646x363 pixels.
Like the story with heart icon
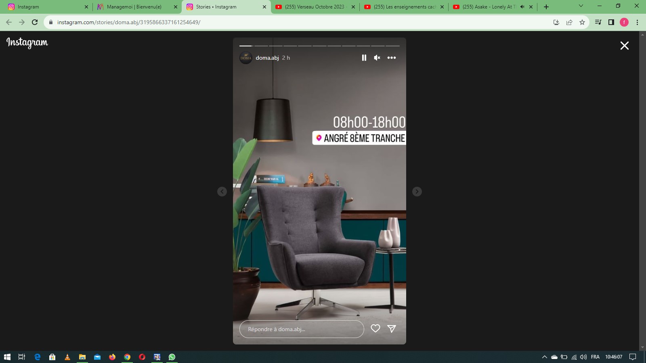[375, 329]
